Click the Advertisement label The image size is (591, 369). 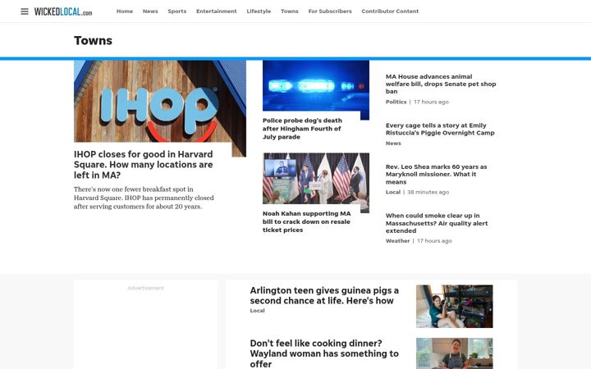[x=145, y=288]
